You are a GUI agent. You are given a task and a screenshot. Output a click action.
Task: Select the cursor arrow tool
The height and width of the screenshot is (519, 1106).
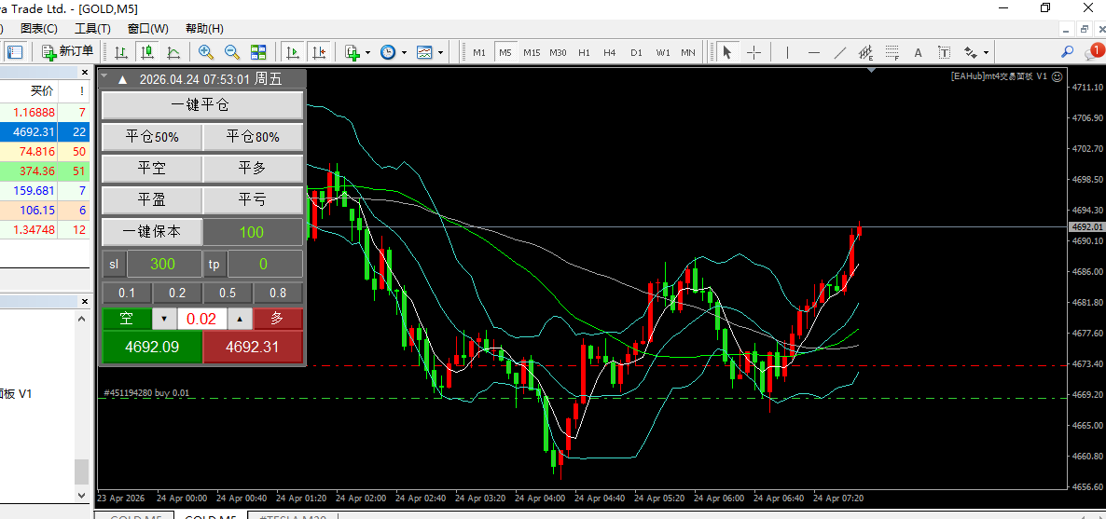(727, 52)
